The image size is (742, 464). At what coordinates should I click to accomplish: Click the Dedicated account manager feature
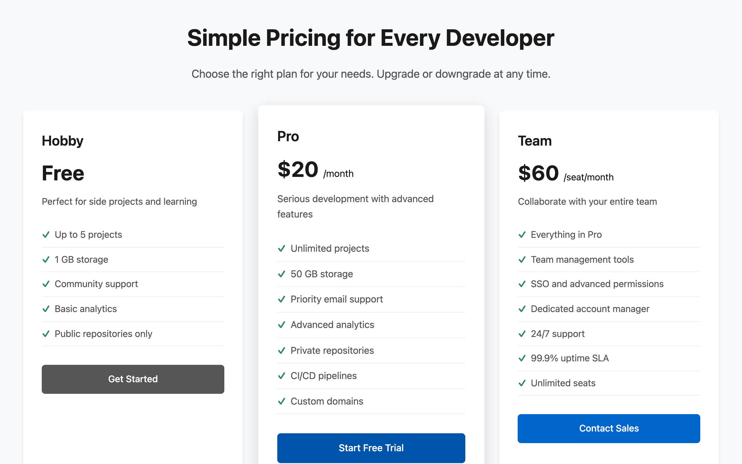590,309
